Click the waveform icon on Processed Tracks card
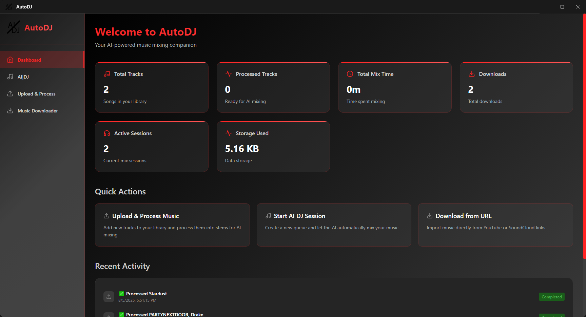Viewport: 586px width, 317px height. (228, 73)
